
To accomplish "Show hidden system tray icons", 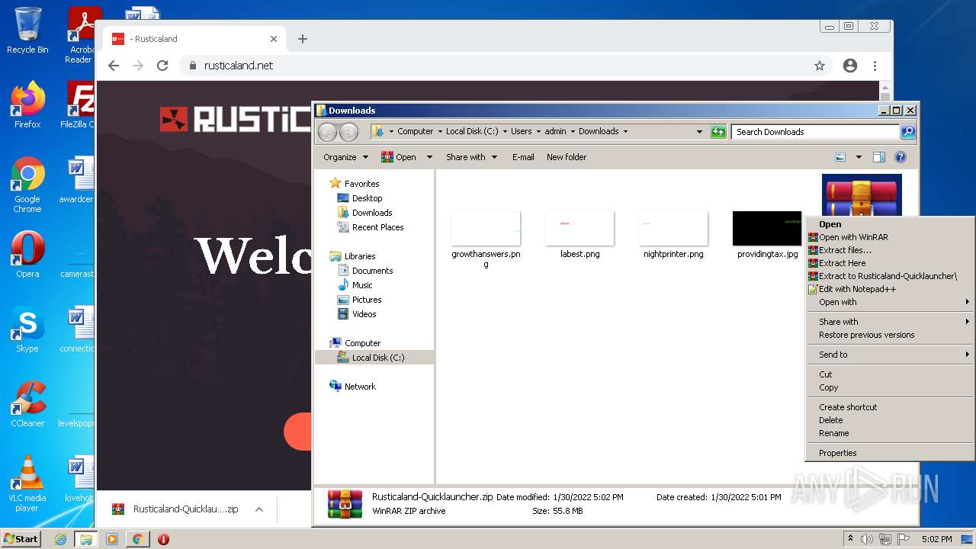I will click(x=850, y=539).
